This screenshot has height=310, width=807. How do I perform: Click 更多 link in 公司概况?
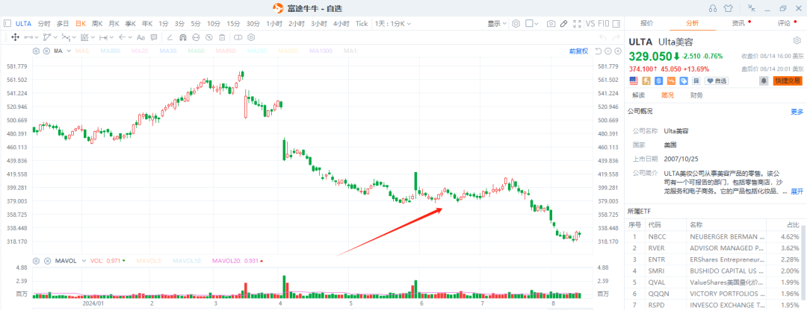tap(797, 111)
